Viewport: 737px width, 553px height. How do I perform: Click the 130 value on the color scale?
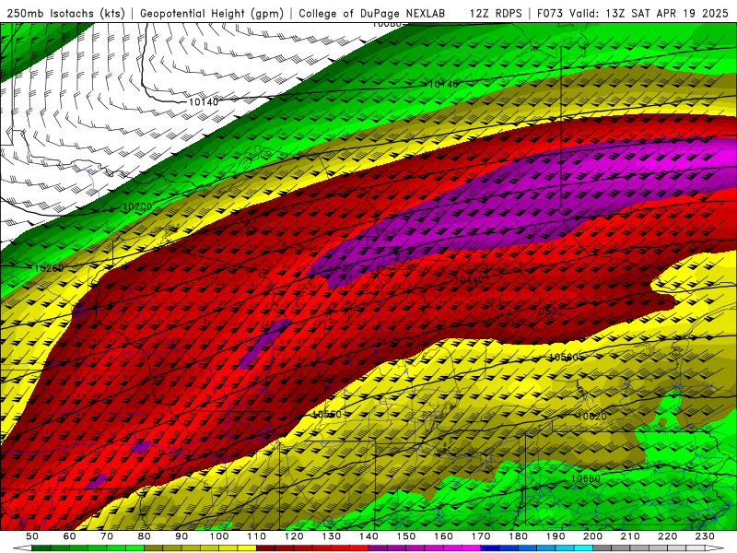pos(332,536)
